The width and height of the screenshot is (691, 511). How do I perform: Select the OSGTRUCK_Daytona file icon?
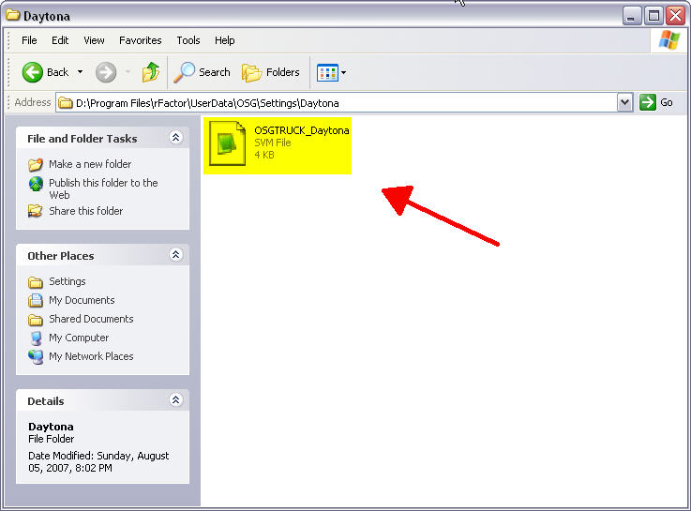tap(227, 143)
